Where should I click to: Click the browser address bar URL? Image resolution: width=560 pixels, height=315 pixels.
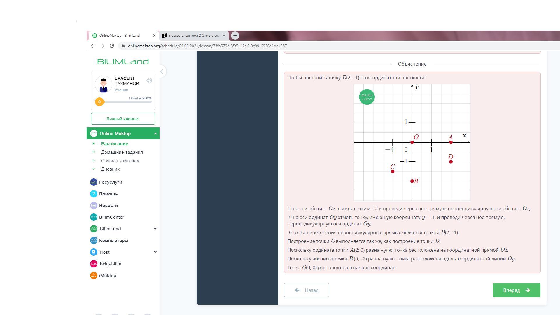tap(207, 46)
